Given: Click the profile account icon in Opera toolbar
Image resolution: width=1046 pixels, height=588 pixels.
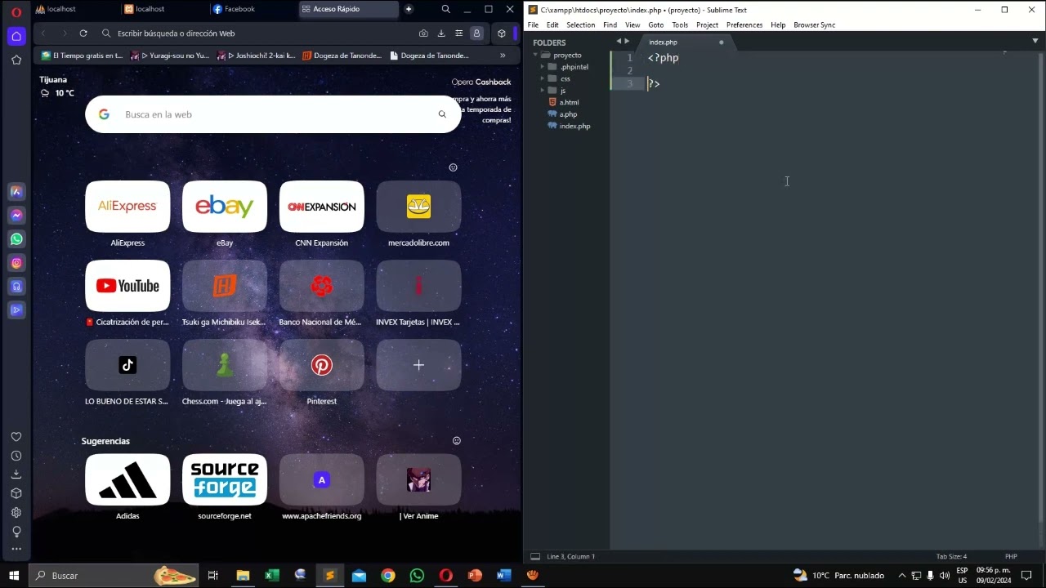Looking at the screenshot, I should [x=477, y=33].
